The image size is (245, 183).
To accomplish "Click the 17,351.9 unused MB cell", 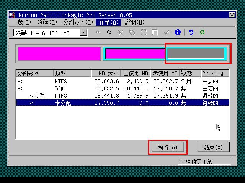I will (166, 96).
